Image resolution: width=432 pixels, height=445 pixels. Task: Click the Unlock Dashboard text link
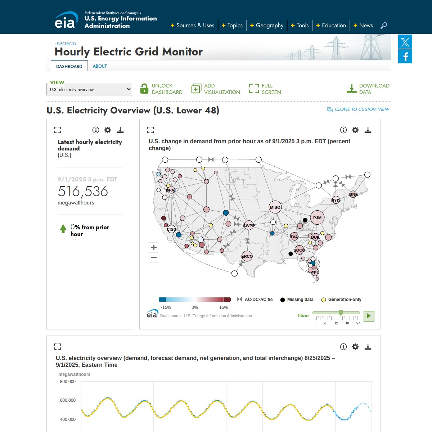tap(167, 89)
